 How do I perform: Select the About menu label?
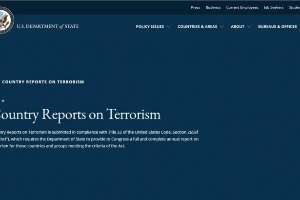coord(238,27)
